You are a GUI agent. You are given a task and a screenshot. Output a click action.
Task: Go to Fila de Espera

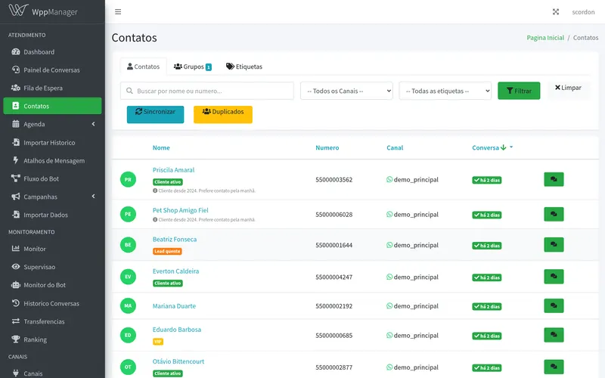click(52, 88)
